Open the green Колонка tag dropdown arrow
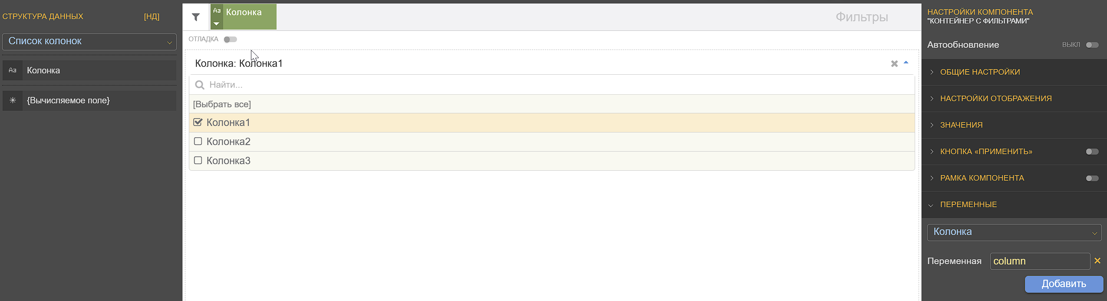The width and height of the screenshot is (1107, 301). click(x=216, y=24)
